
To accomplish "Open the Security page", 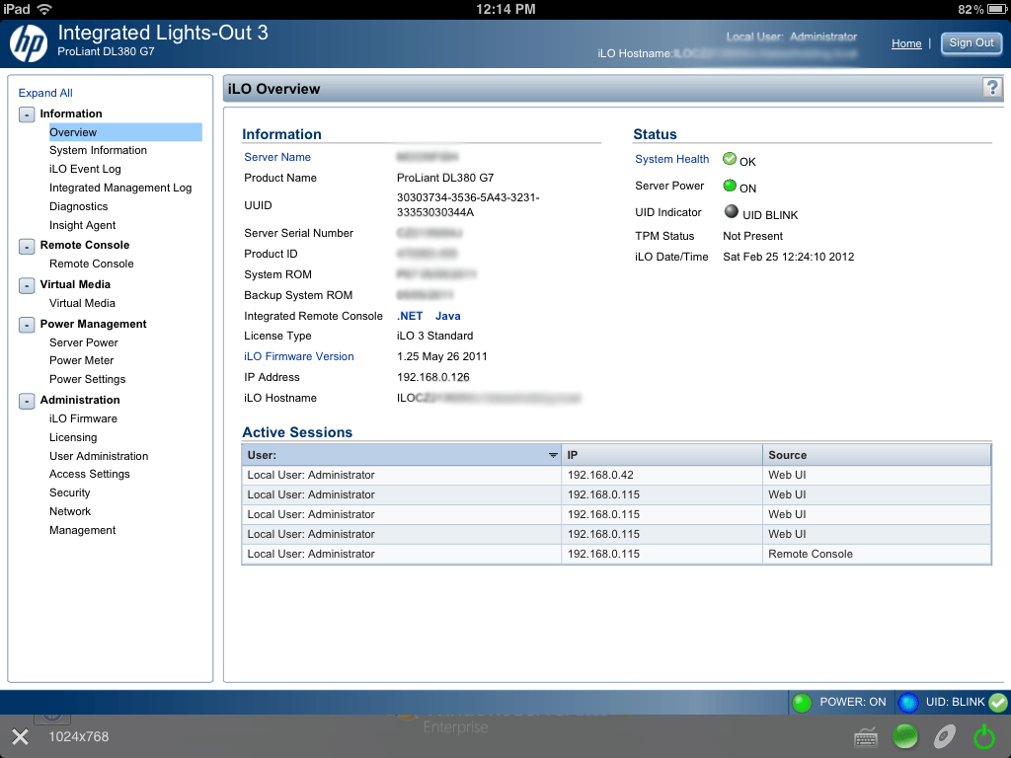I will pyautogui.click(x=70, y=493).
